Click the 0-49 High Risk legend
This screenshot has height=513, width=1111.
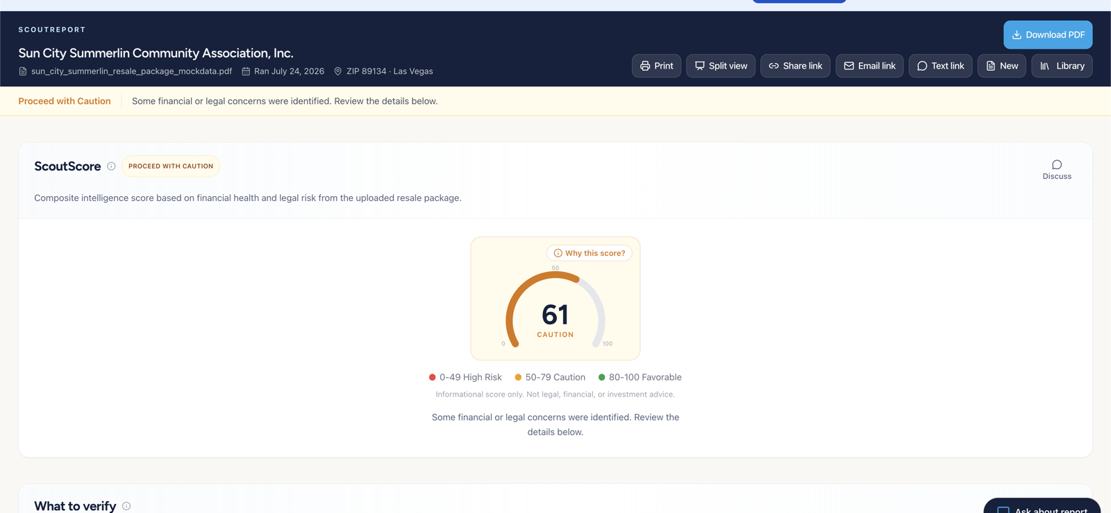(x=465, y=377)
